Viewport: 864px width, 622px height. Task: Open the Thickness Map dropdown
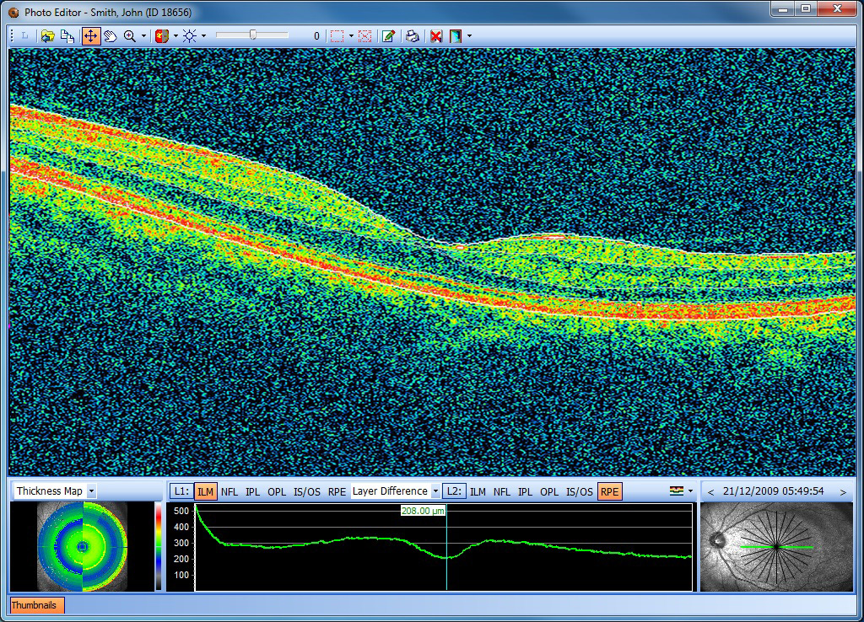click(x=92, y=491)
